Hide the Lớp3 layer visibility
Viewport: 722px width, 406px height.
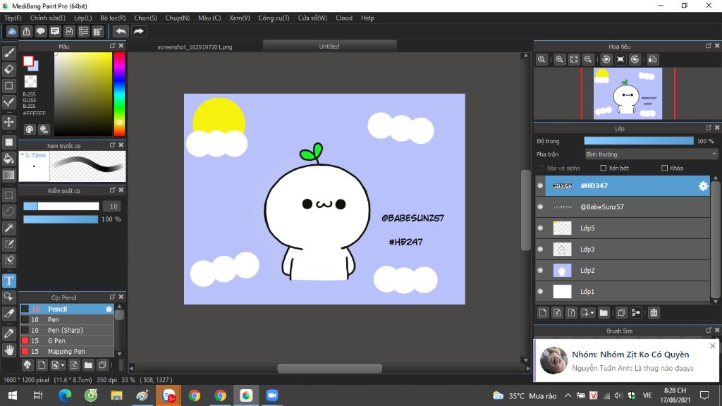[x=540, y=250]
